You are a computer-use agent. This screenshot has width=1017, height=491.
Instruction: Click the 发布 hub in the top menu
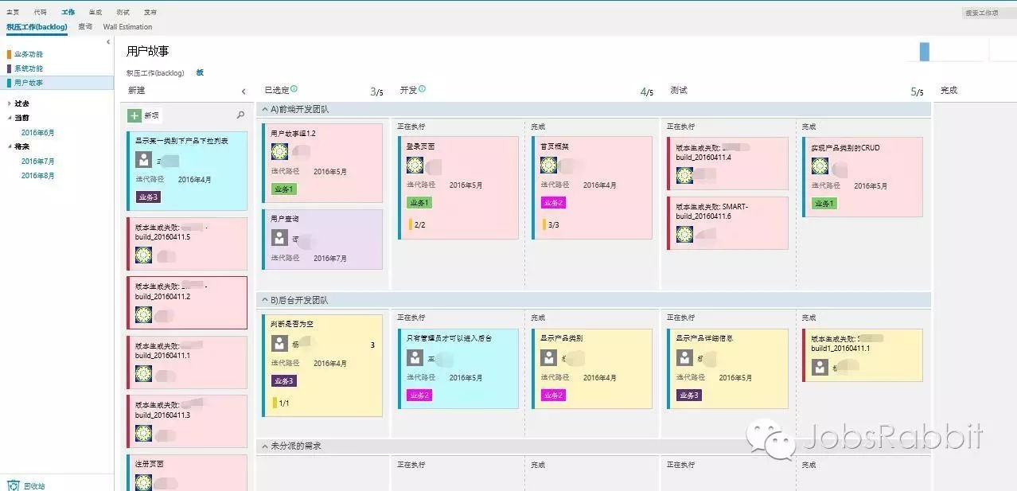[150, 12]
